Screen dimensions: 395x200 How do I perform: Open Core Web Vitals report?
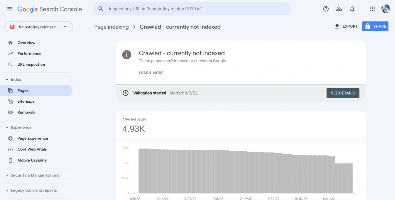click(32, 149)
